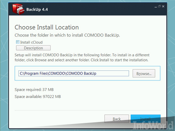Image resolution: width=175 pixels, height=131 pixels.
Task: Minimize the BackUp 4.4 installer window
Action: (x=156, y=7)
